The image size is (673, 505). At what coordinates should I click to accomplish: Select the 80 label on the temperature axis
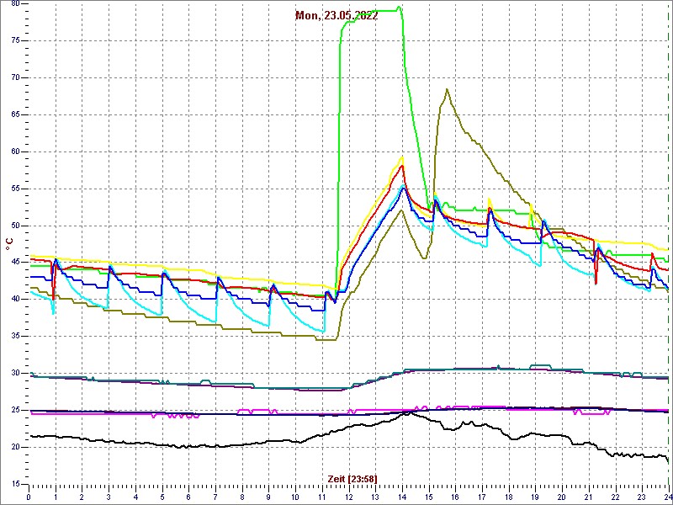15,4
